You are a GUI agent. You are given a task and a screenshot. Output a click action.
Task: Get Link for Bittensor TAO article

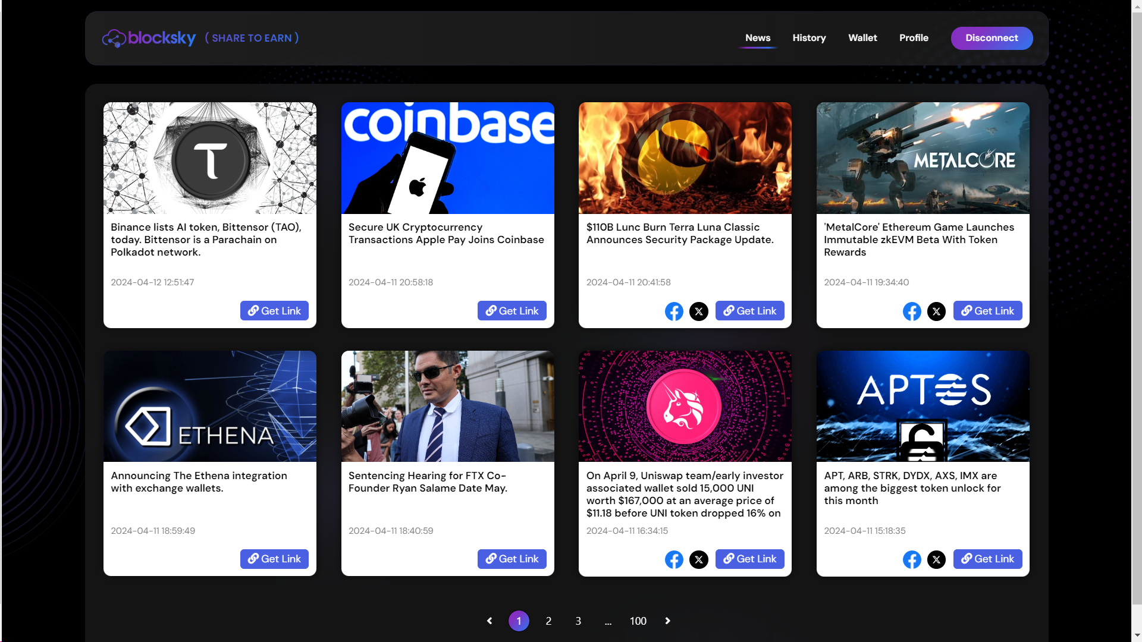click(x=274, y=311)
